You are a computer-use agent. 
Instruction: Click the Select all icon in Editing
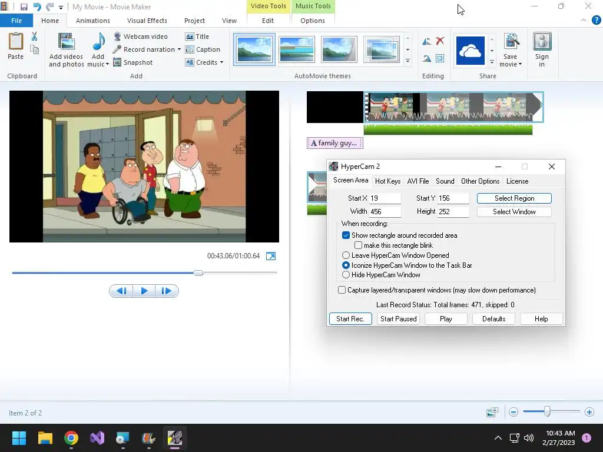tap(440, 58)
